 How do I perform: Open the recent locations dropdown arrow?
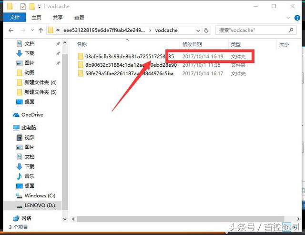[31, 30]
